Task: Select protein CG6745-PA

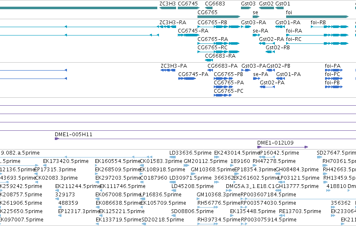Action: [x=193, y=74]
